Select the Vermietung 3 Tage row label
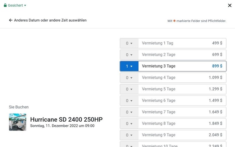 pos(159,66)
